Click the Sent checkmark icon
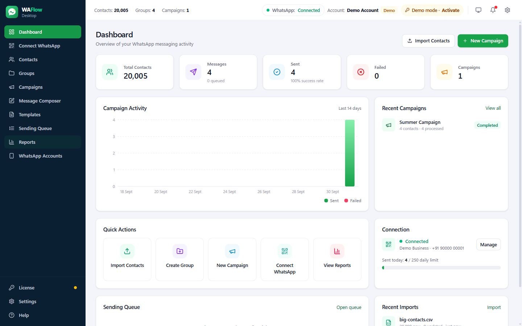The width and height of the screenshot is (522, 326). point(277,72)
